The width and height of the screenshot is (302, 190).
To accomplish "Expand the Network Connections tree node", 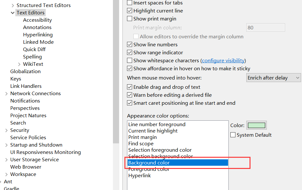I will (x=6, y=93).
